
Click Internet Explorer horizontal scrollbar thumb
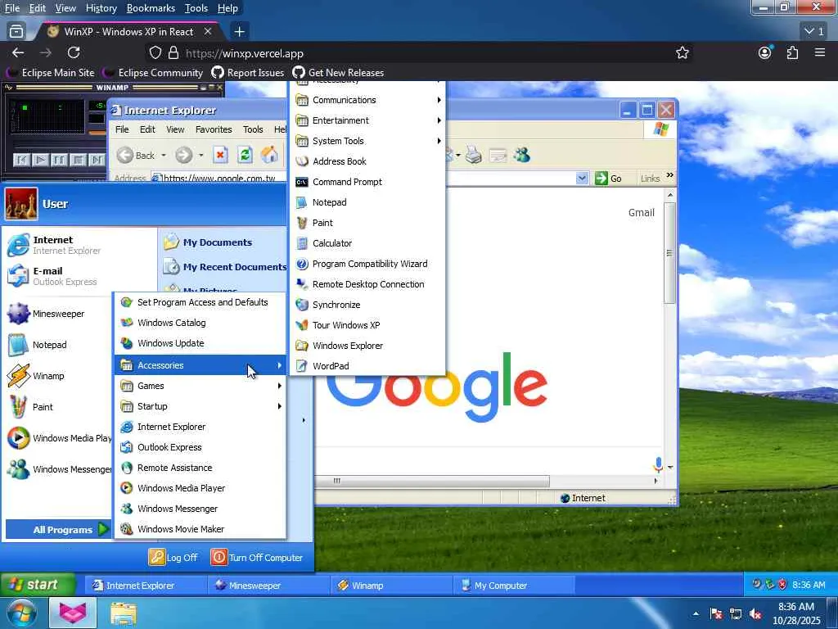(x=432, y=481)
